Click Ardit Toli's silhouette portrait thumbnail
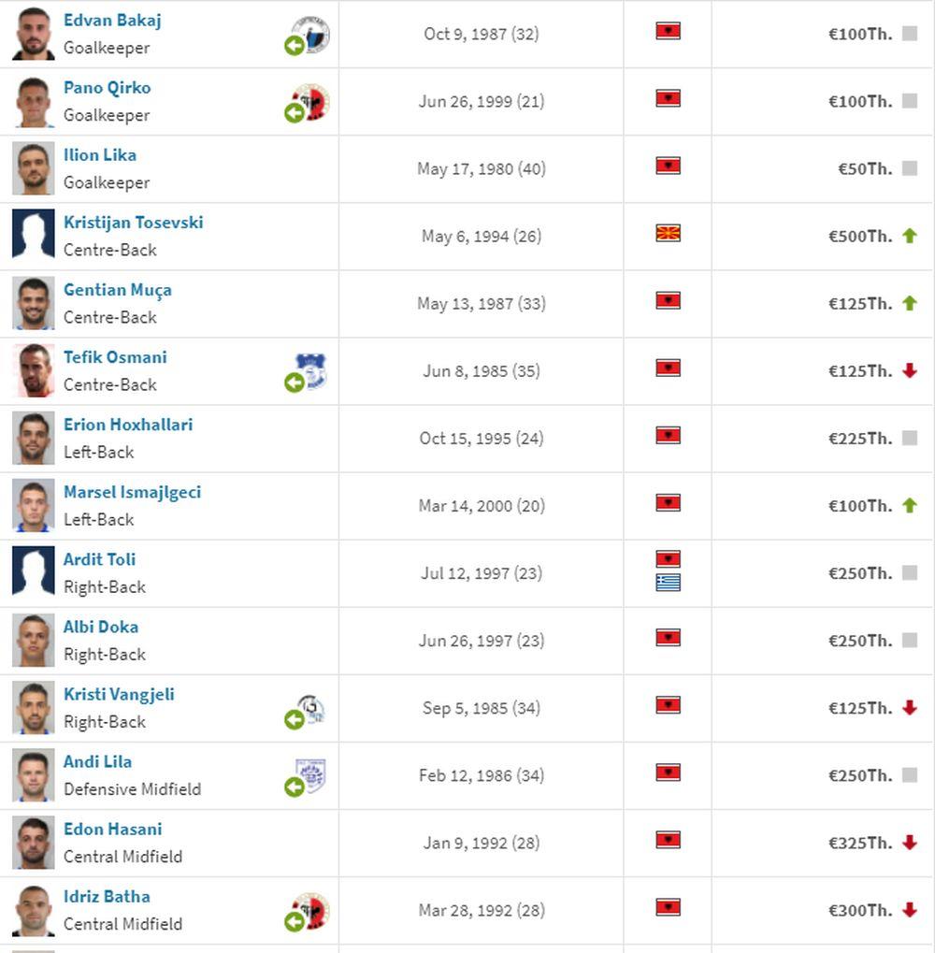 point(34,573)
